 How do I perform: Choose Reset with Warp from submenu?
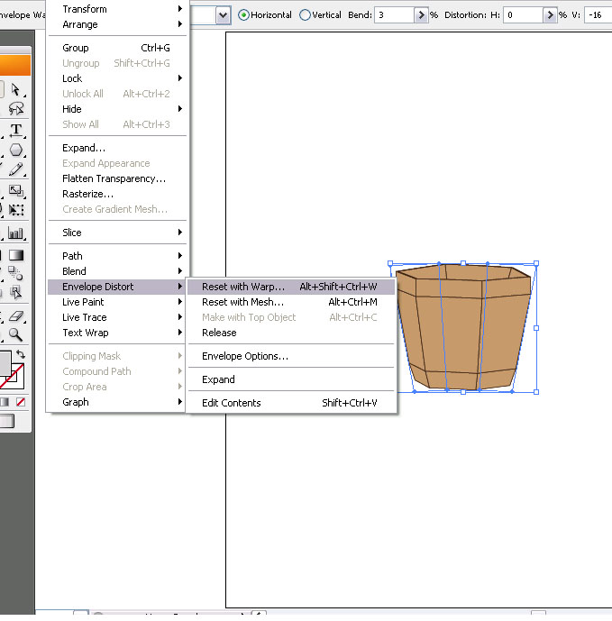242,287
